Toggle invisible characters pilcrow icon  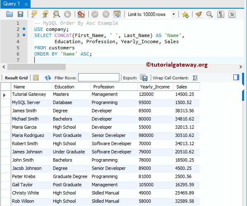pos(221,14)
